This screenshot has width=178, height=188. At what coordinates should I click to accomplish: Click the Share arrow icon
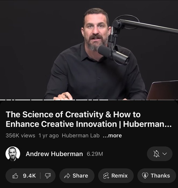(67, 176)
